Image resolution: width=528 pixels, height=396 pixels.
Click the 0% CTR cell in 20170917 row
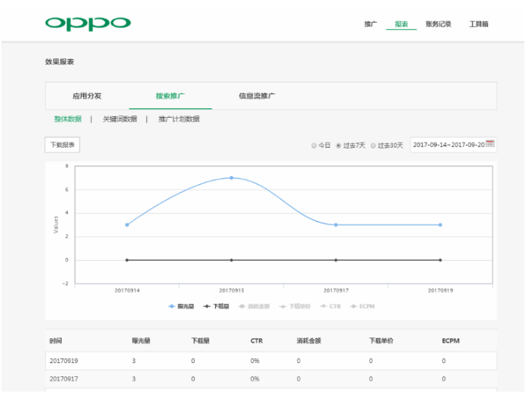click(255, 379)
